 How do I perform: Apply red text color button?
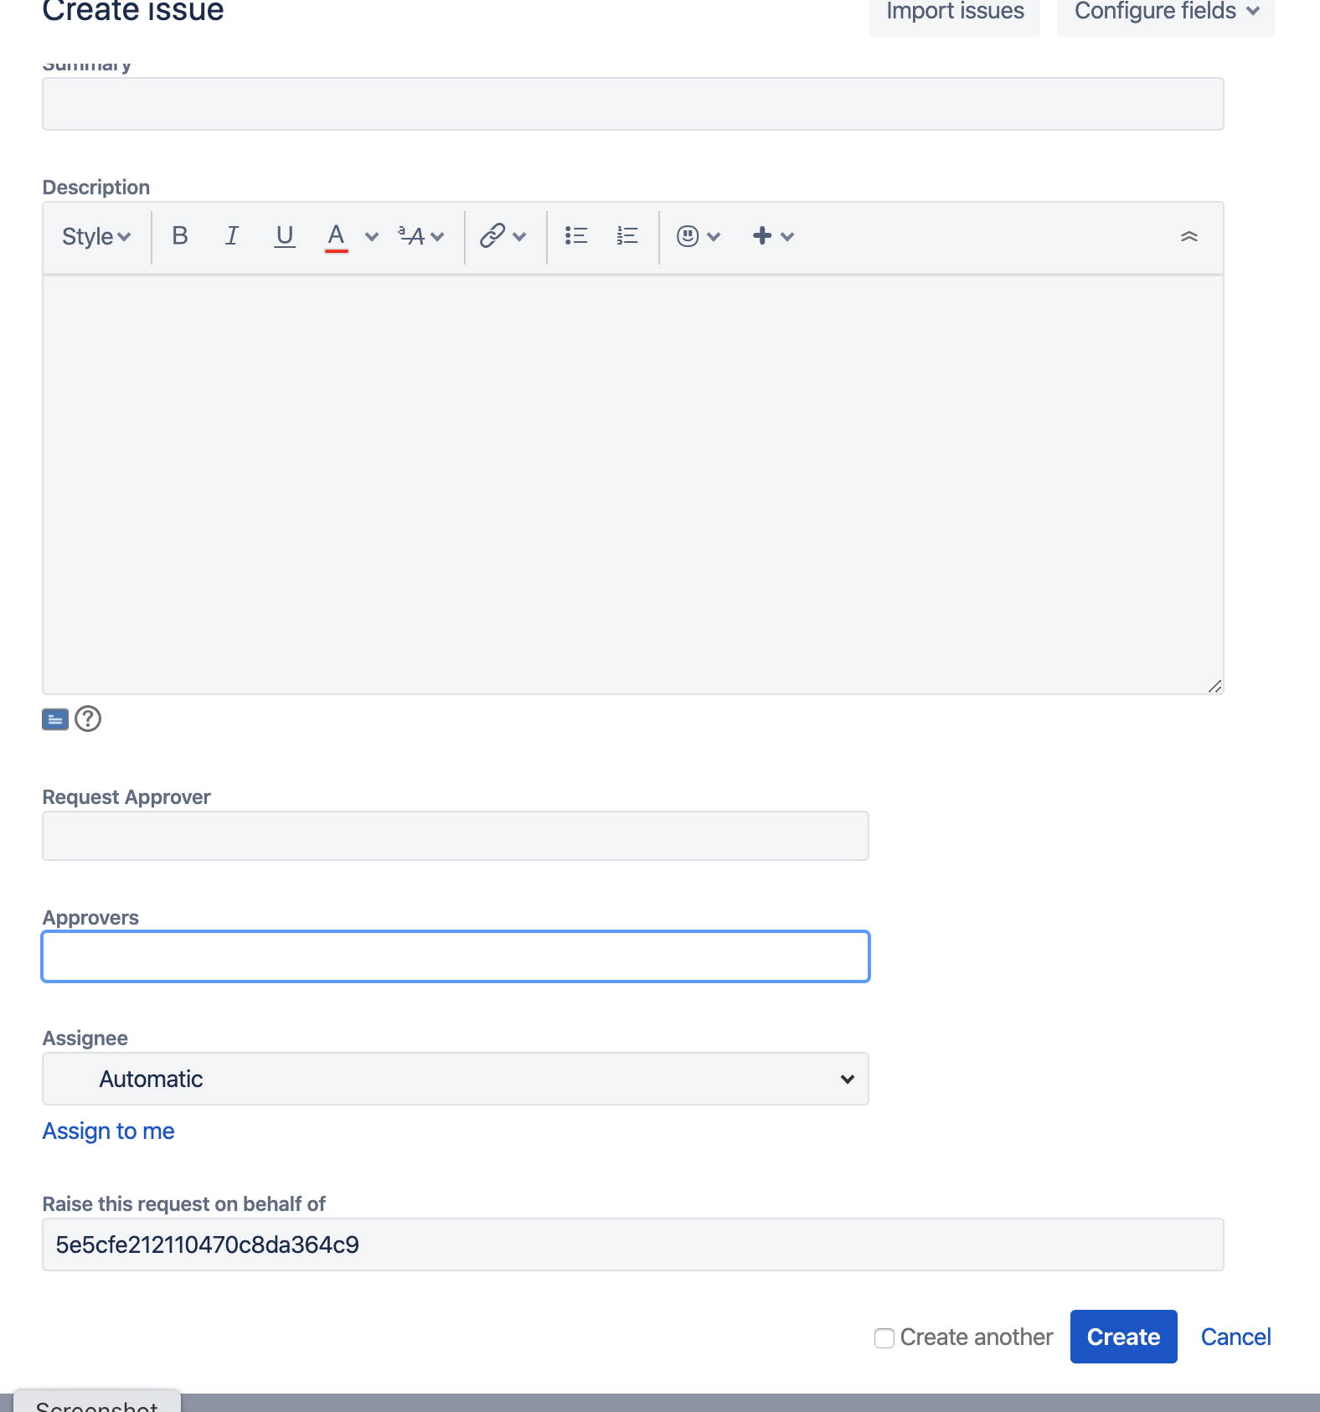336,237
